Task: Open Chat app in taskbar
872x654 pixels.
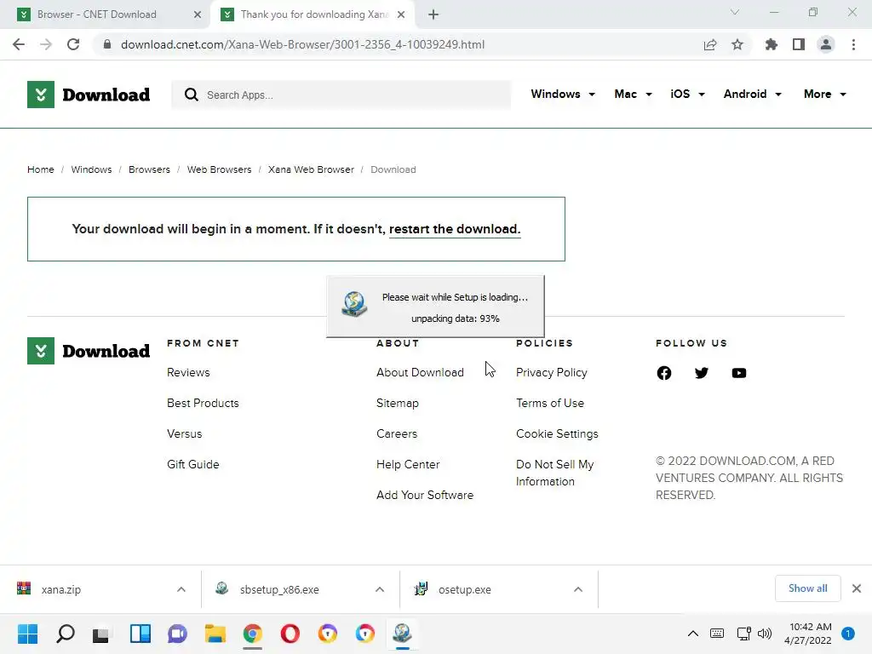Action: tap(177, 634)
